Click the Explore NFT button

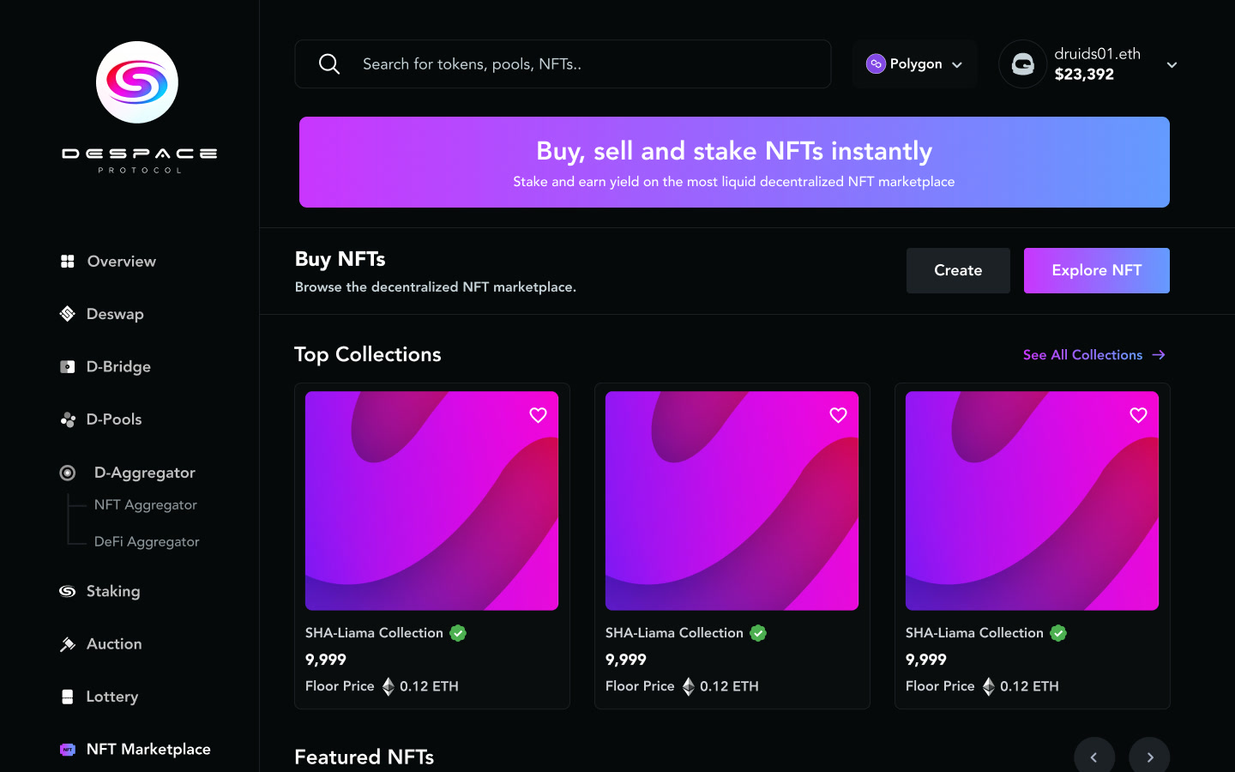[1097, 270]
